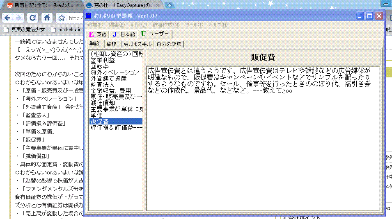Open the 自分の決意 category tab
392x219 pixels.
pos(169,44)
